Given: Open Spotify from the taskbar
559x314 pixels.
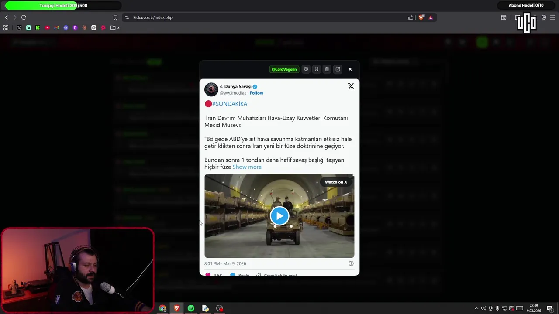Looking at the screenshot, I should pyautogui.click(x=191, y=308).
